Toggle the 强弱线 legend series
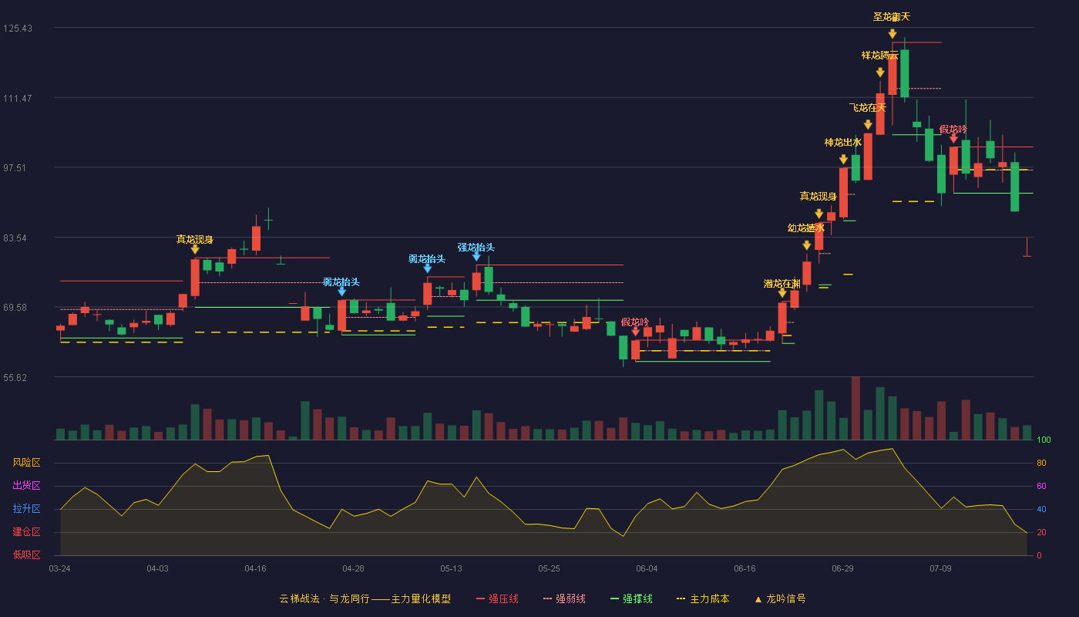This screenshot has height=617, width=1079. 564,598
